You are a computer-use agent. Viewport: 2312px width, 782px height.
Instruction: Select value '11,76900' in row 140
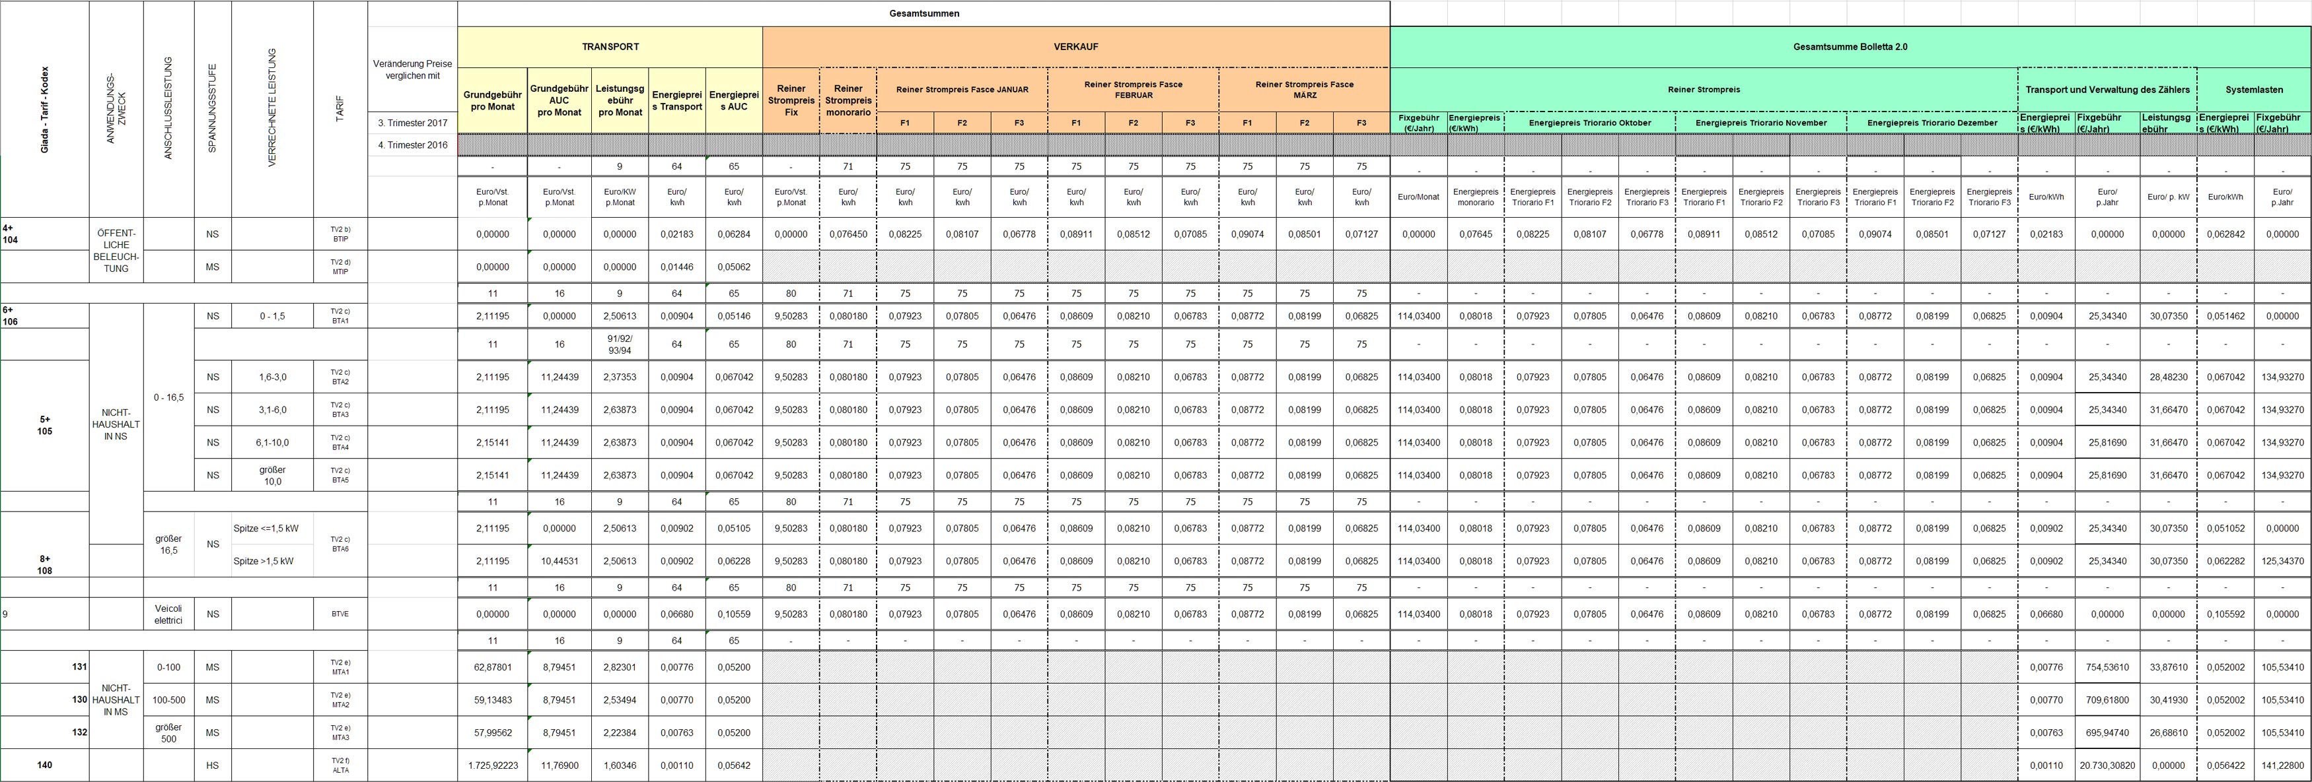[559, 765]
